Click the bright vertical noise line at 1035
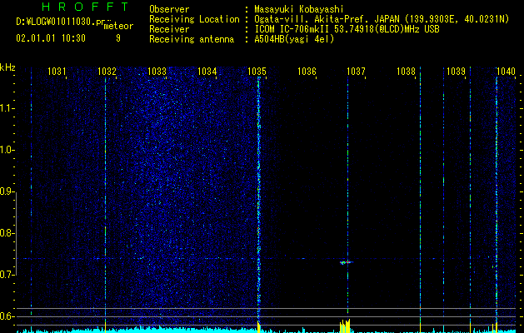 pyautogui.click(x=258, y=201)
